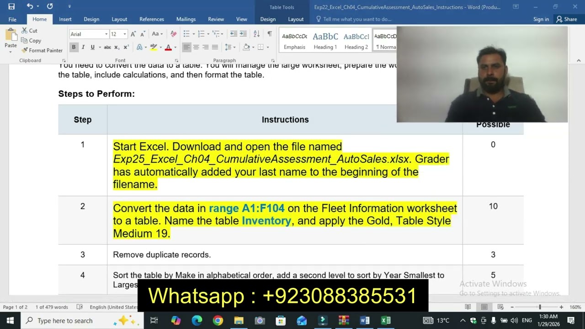The height and width of the screenshot is (329, 585).
Task: Expand Borders dropdown arrow
Action: click(267, 47)
